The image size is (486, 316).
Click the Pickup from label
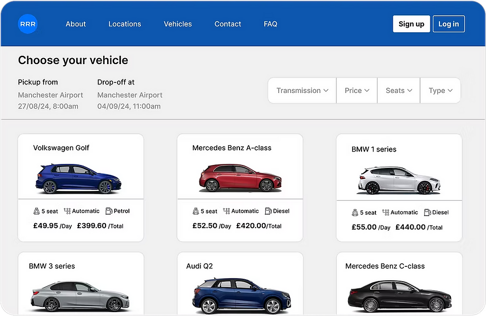tap(38, 82)
